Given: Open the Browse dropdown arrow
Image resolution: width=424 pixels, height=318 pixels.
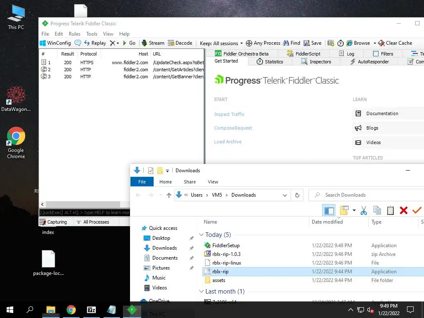Looking at the screenshot, I should 375,43.
